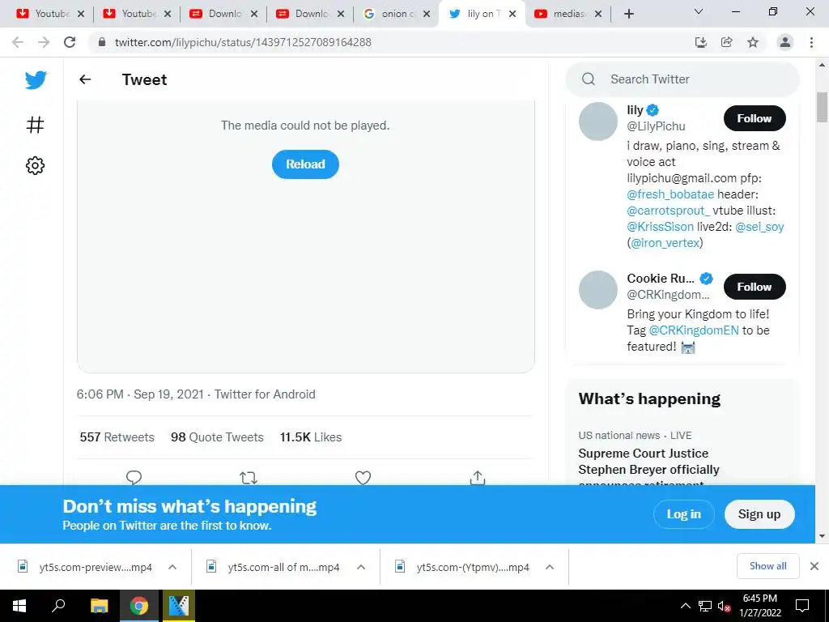This screenshot has height=622, width=829.
Task: Bookmark this page with the star icon
Action: point(753,42)
